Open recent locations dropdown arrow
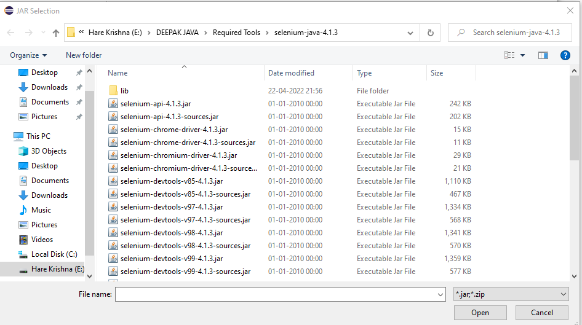 click(43, 33)
